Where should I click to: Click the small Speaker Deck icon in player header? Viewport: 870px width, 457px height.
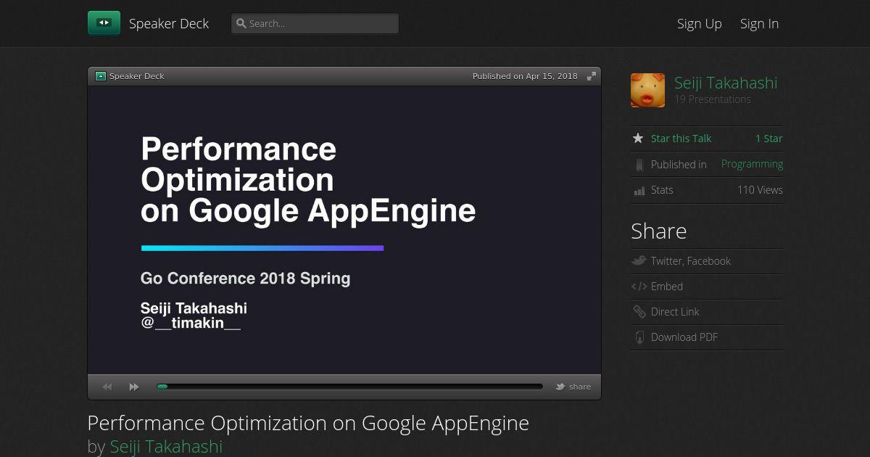(101, 76)
